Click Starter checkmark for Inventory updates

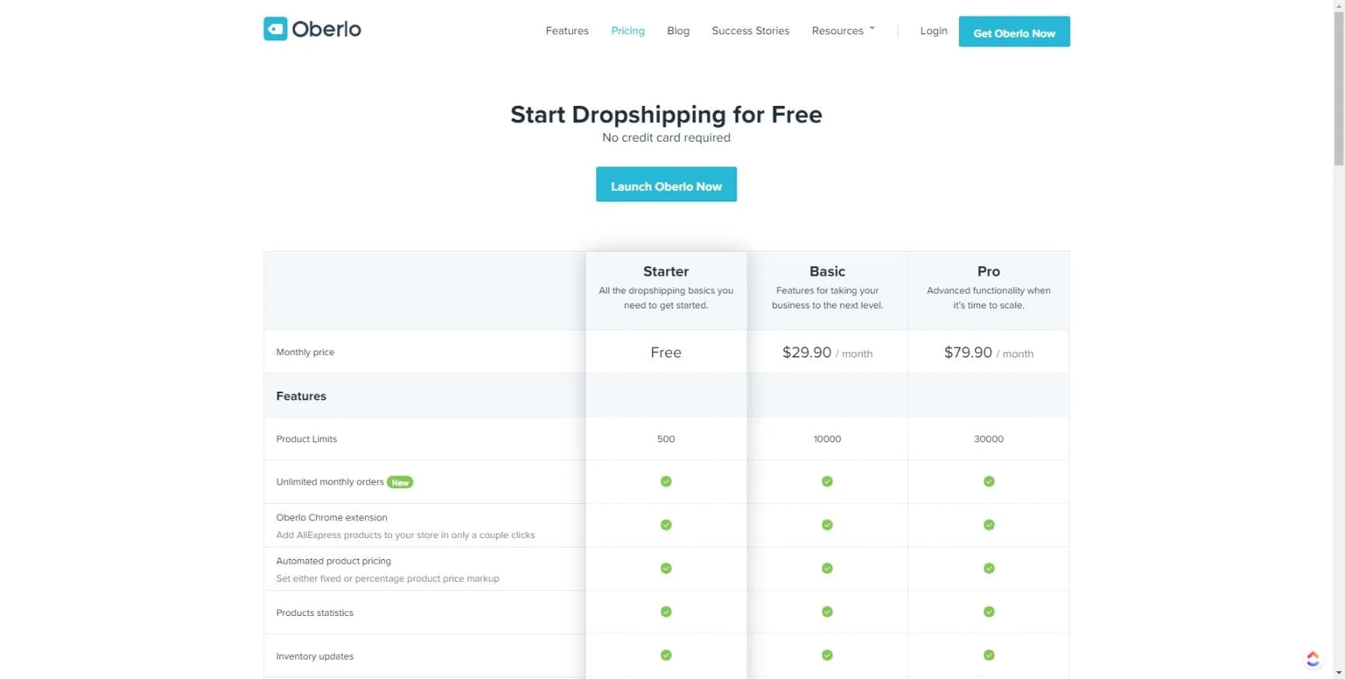[666, 655]
